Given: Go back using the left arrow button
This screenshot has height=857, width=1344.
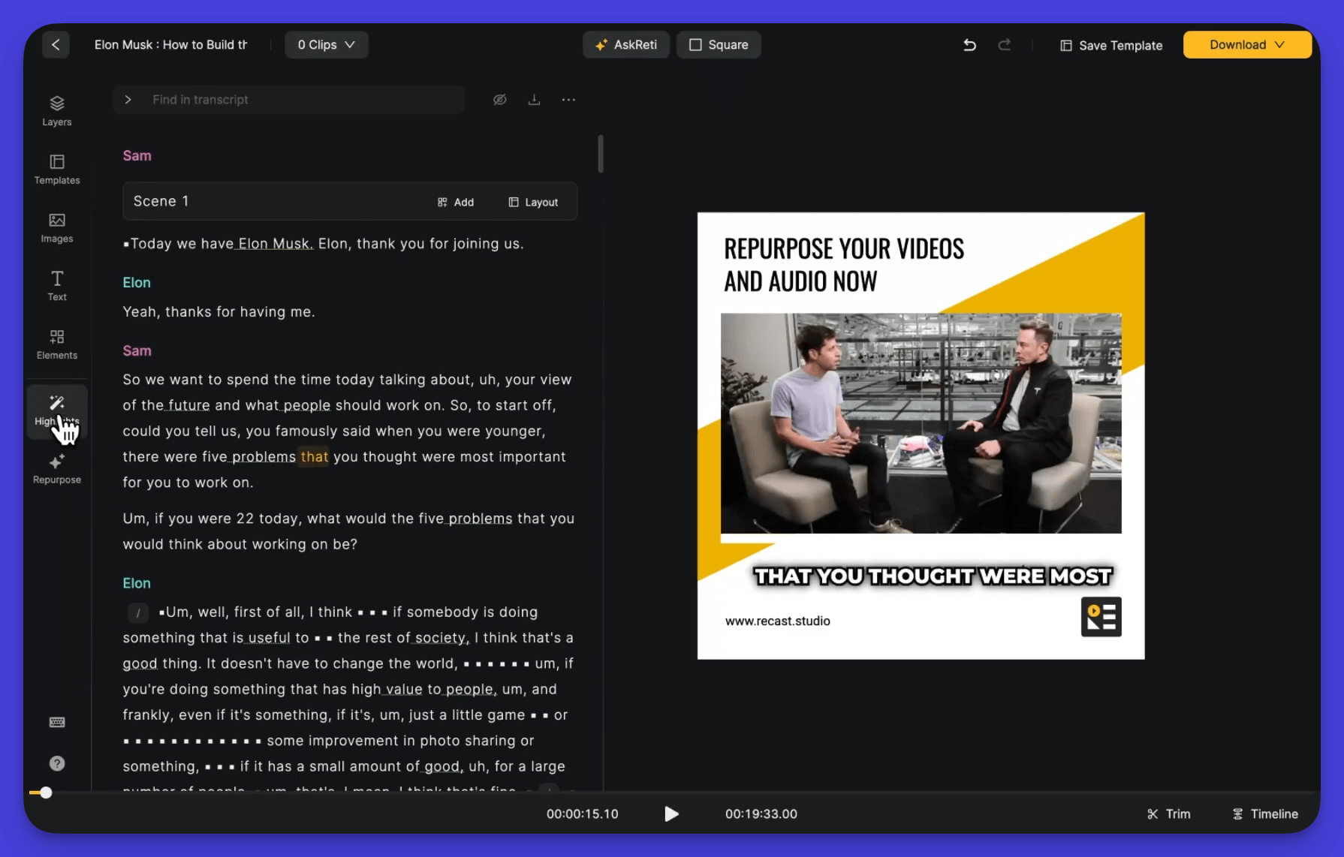Looking at the screenshot, I should click(x=56, y=45).
